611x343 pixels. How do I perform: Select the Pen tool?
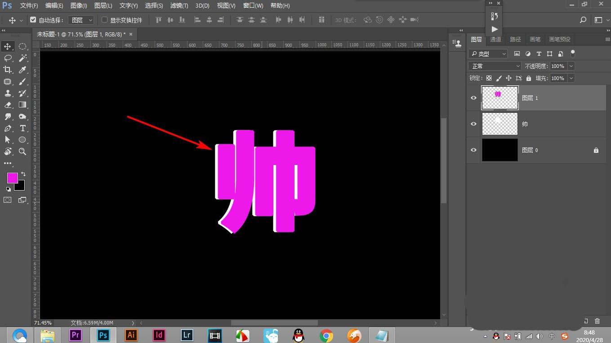8,128
